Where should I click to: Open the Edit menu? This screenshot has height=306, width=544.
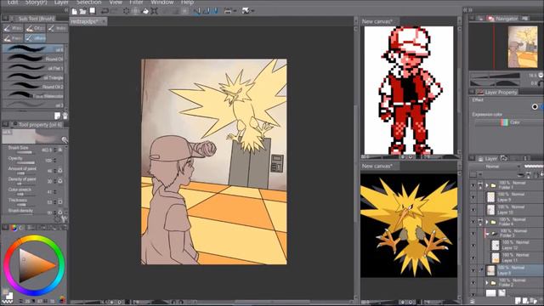[13, 3]
